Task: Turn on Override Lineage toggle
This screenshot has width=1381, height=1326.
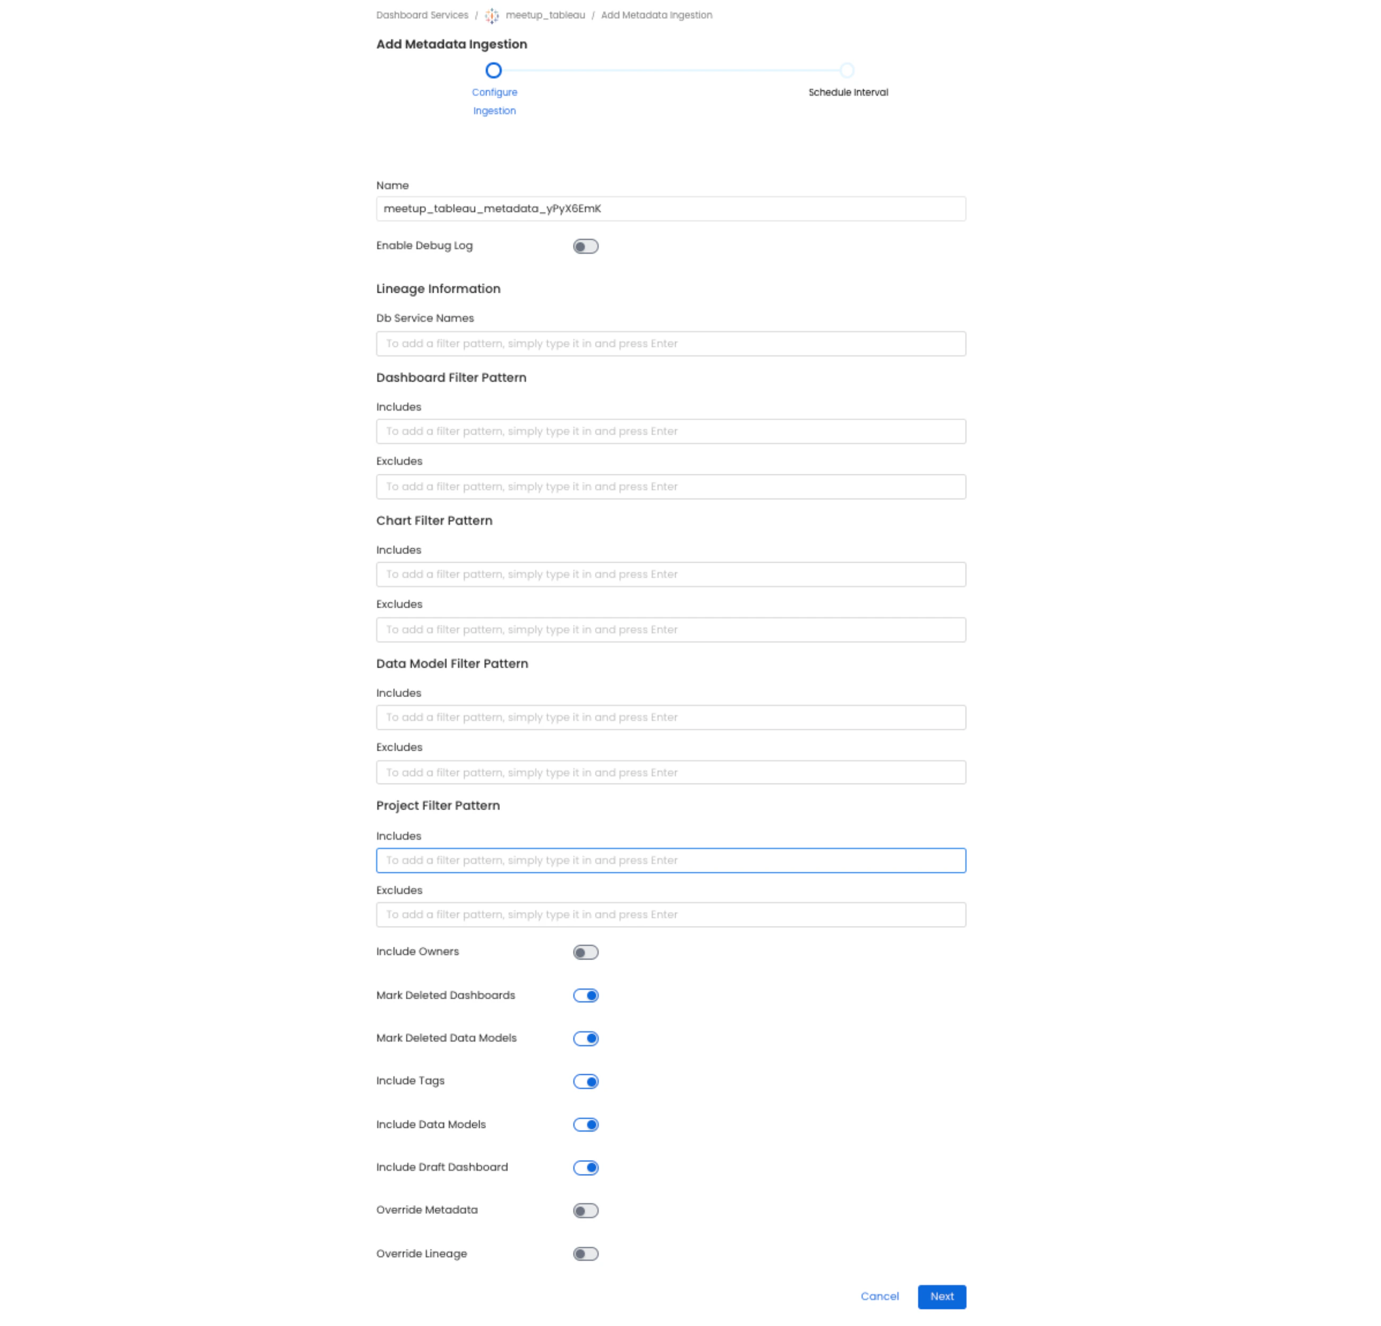Action: pos(585,1253)
